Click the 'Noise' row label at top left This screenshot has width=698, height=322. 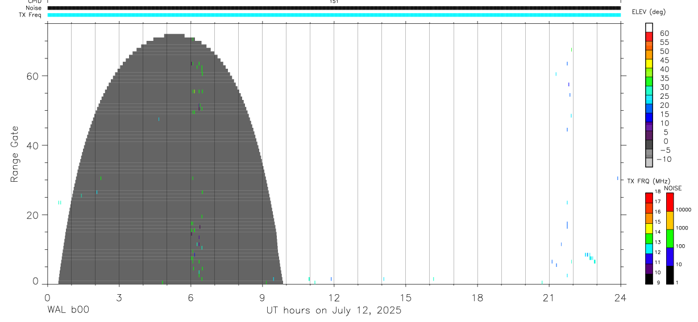pyautogui.click(x=34, y=8)
